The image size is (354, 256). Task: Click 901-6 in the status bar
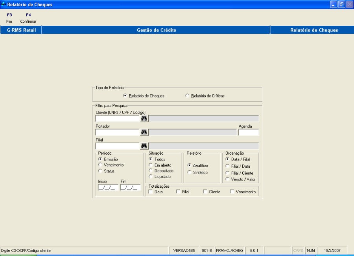[207, 251]
